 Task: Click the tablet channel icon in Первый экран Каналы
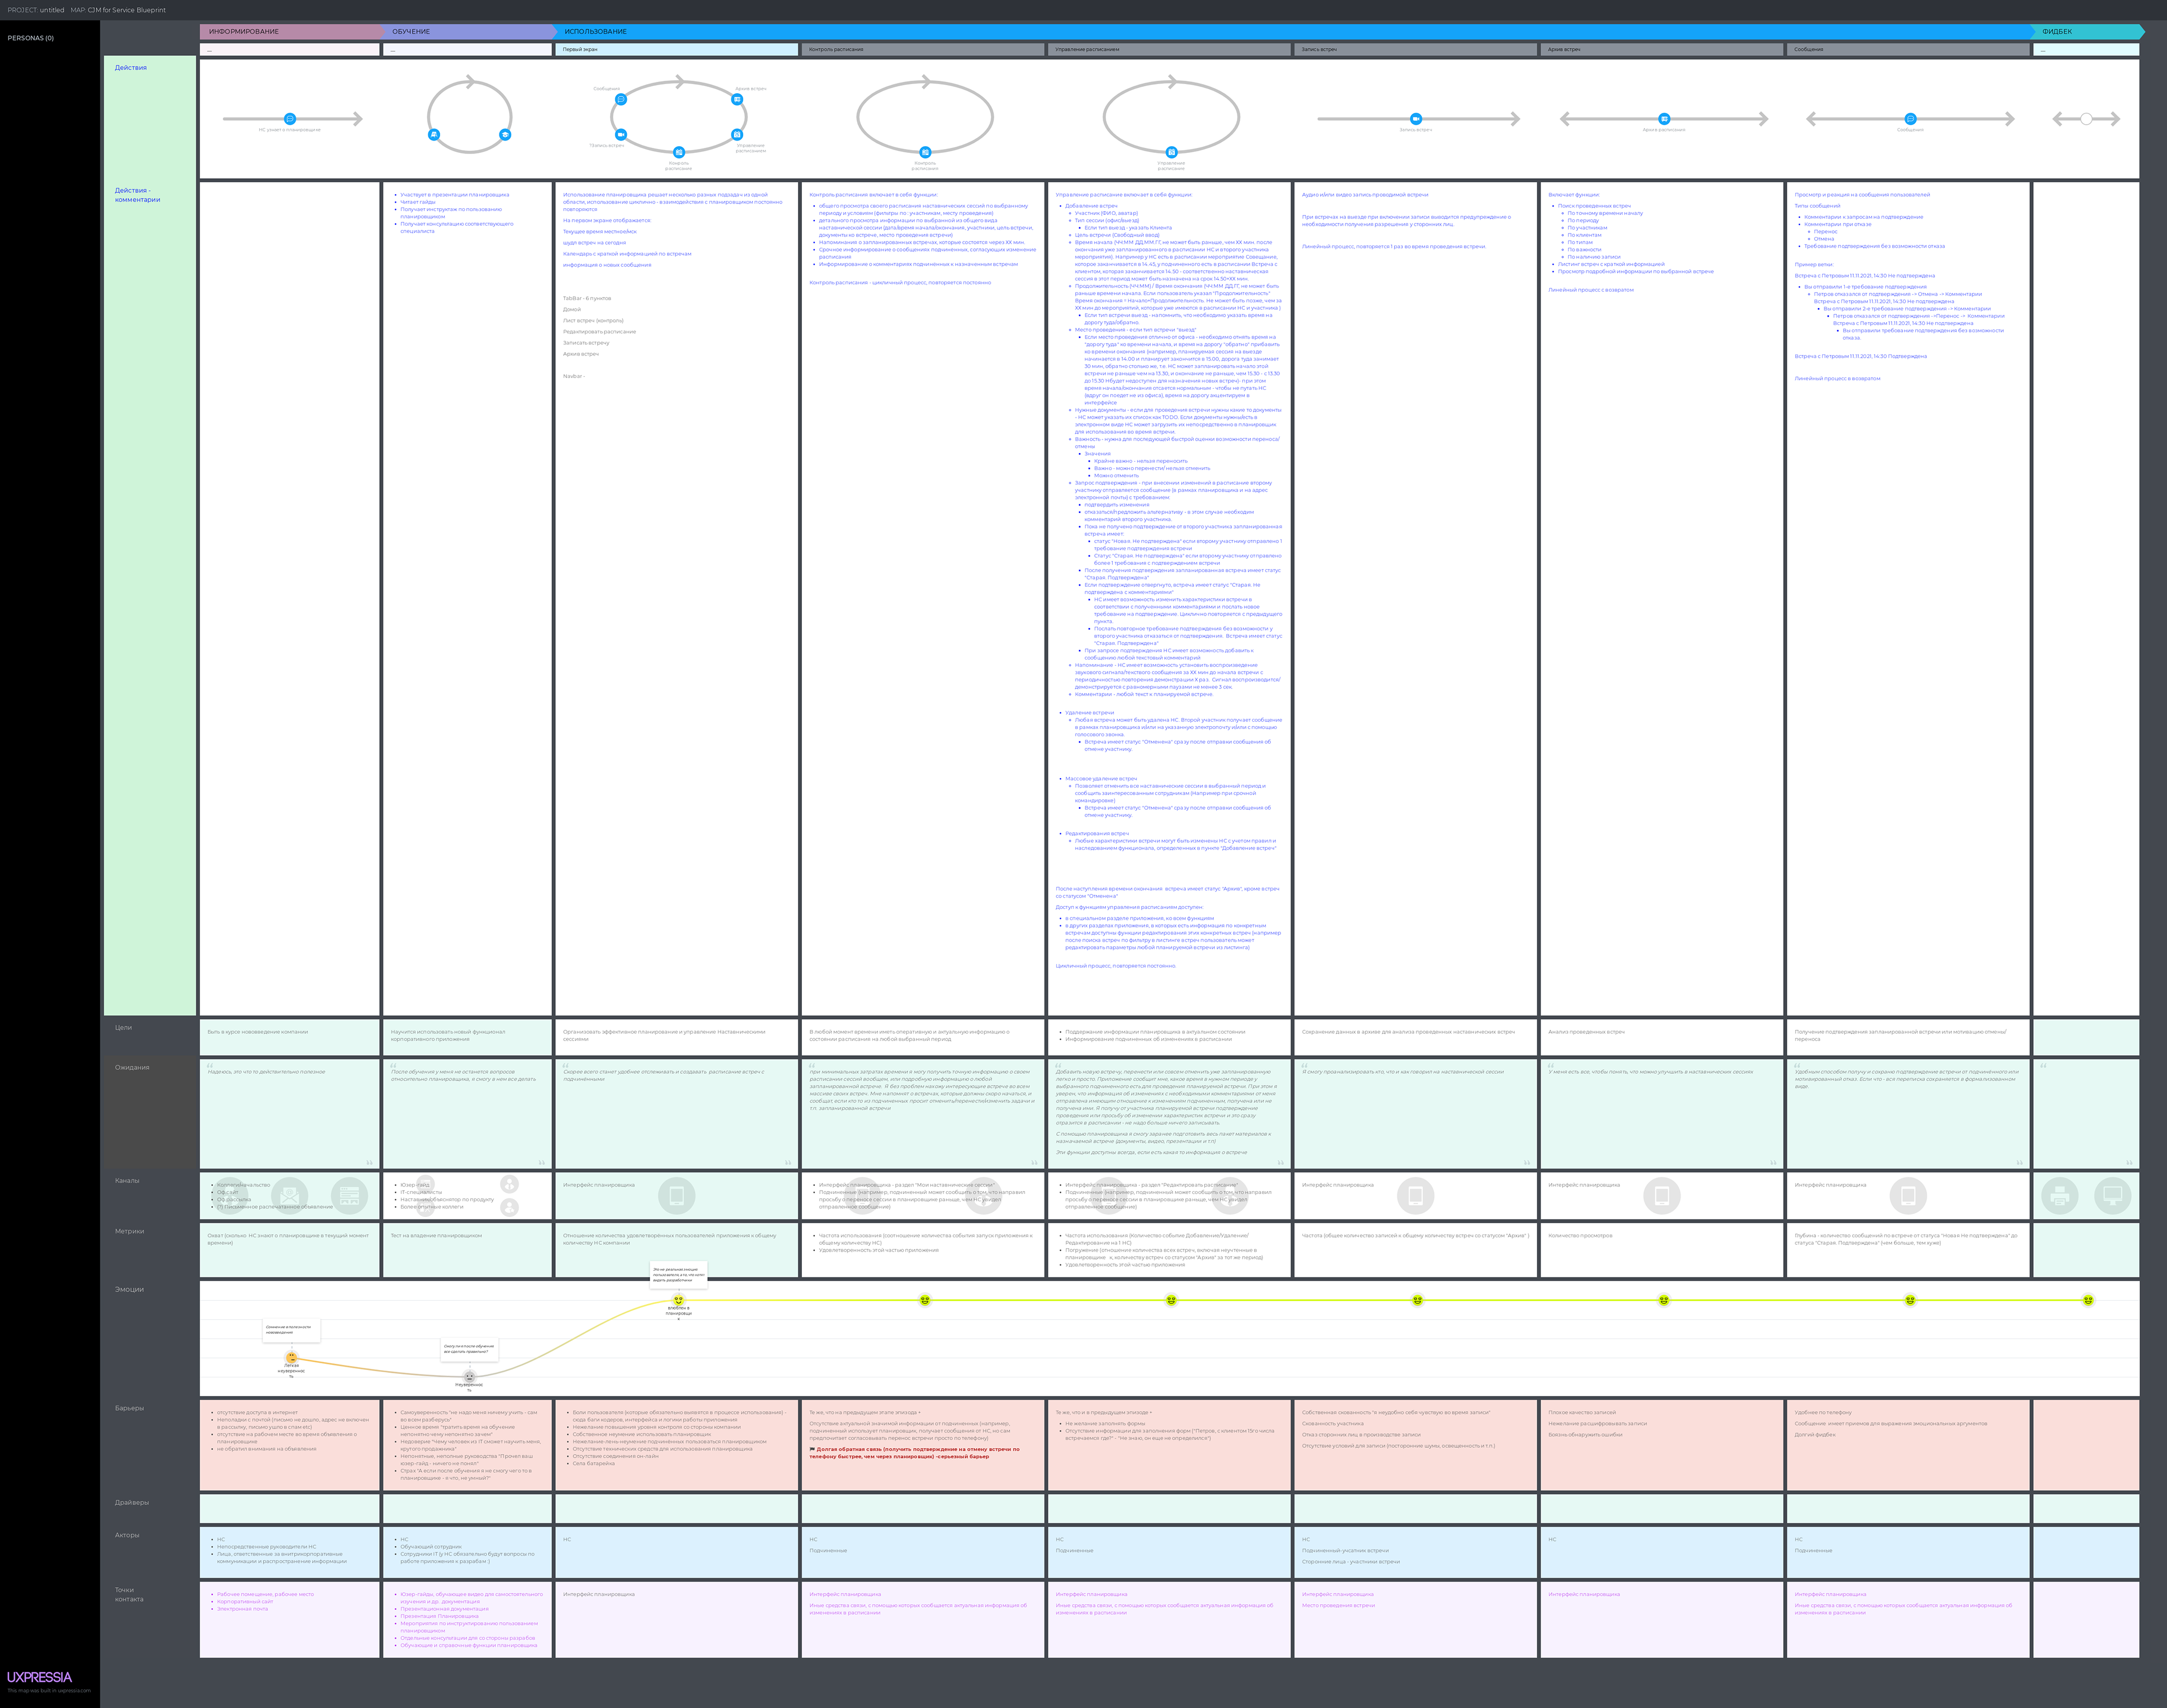pos(676,1195)
